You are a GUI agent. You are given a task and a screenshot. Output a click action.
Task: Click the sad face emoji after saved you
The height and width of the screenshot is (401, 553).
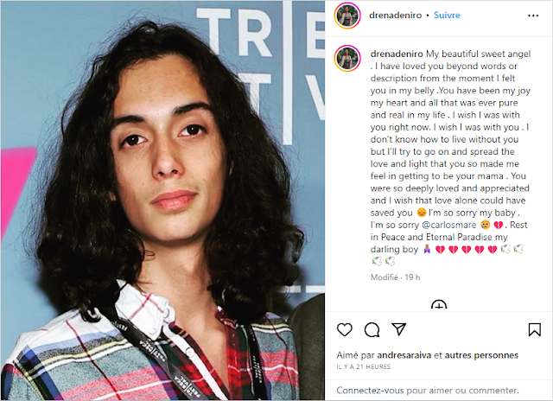(421, 213)
